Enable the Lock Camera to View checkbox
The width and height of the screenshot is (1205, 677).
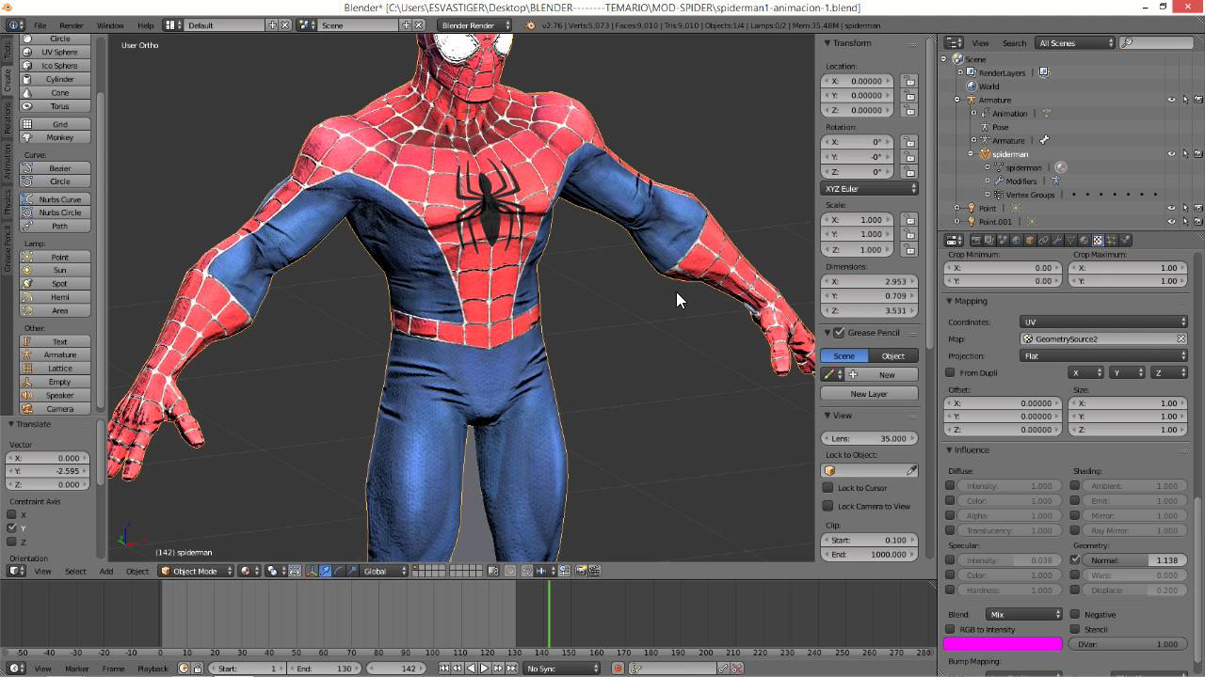tap(828, 506)
